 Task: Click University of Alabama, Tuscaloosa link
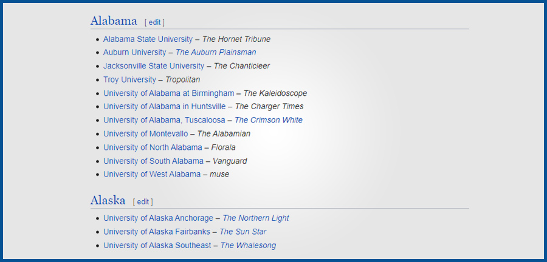(x=164, y=120)
